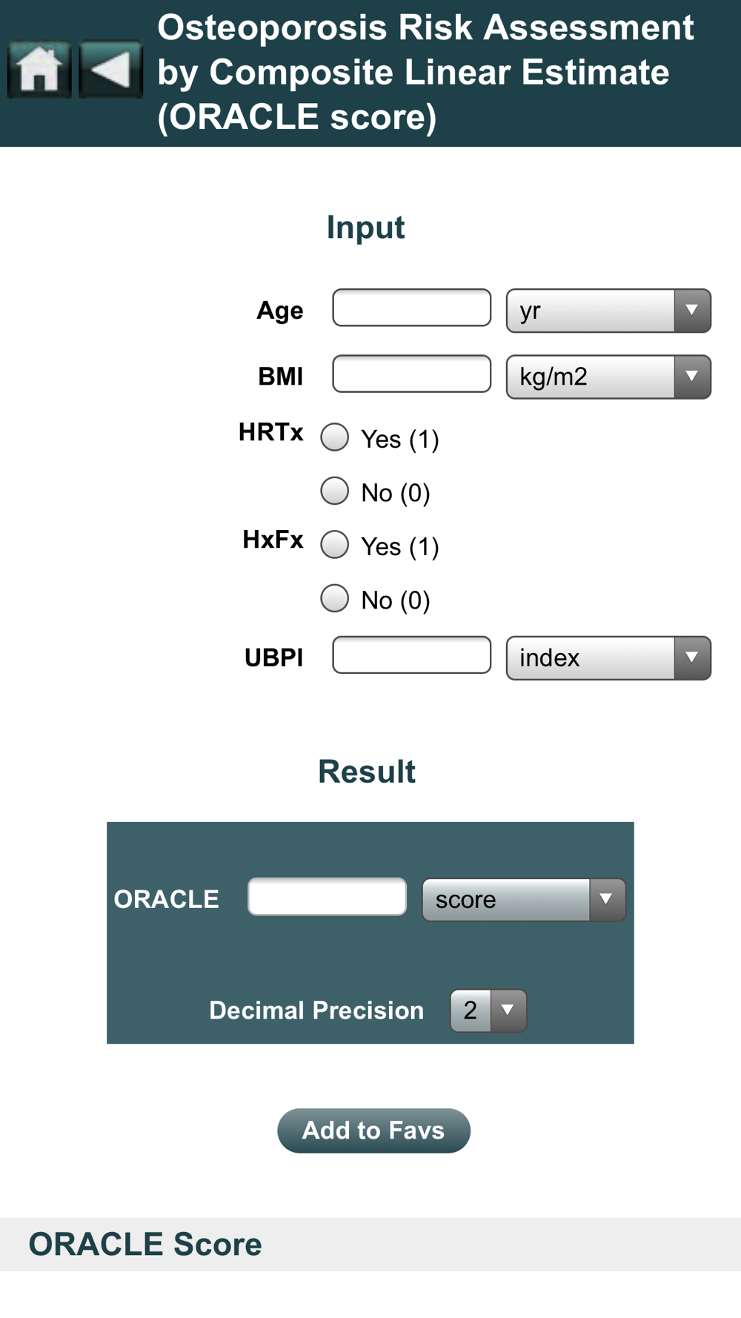The width and height of the screenshot is (741, 1318).
Task: Open the Age unit yr dropdown
Action: (608, 311)
